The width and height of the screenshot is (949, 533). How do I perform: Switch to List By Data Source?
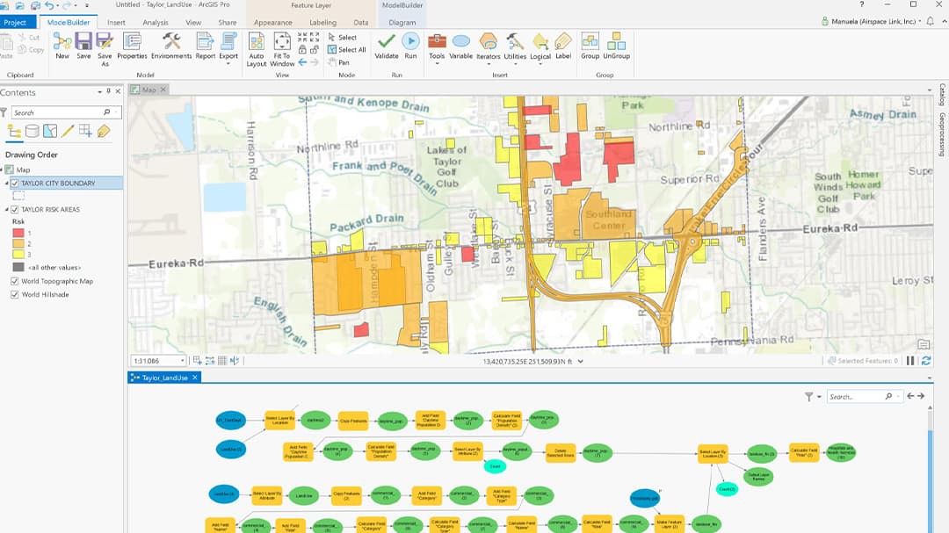(x=33, y=132)
